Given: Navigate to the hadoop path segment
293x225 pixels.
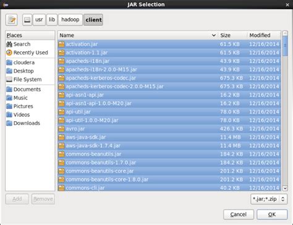Looking at the screenshot, I should tap(70, 20).
